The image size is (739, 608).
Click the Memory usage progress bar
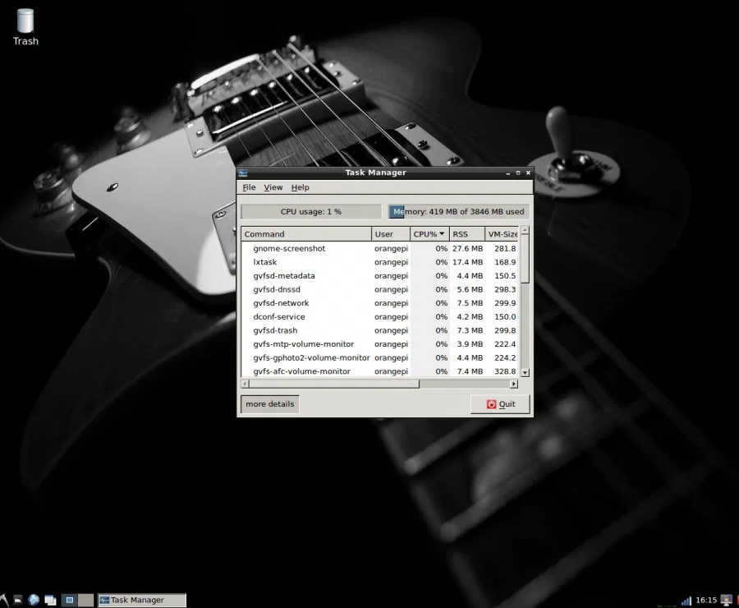coord(458,212)
